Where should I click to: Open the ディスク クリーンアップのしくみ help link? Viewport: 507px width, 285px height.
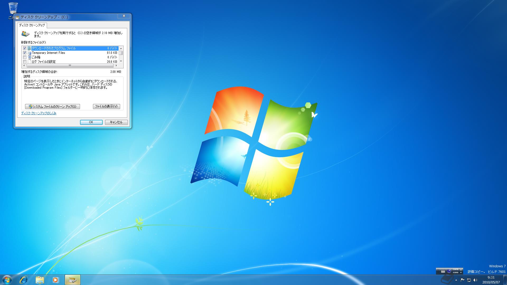click(x=39, y=113)
